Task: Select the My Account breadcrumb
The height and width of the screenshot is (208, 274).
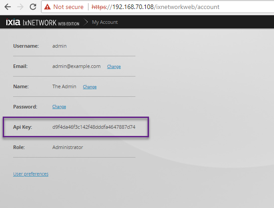Action: tap(105, 22)
